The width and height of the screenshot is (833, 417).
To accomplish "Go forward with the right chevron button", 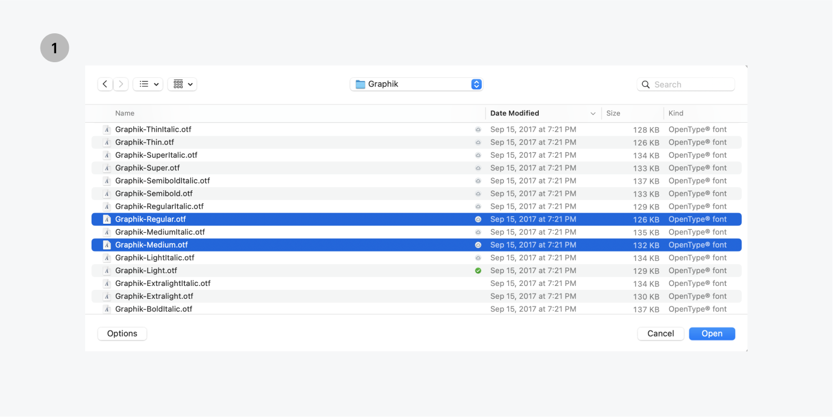I will pyautogui.click(x=121, y=84).
